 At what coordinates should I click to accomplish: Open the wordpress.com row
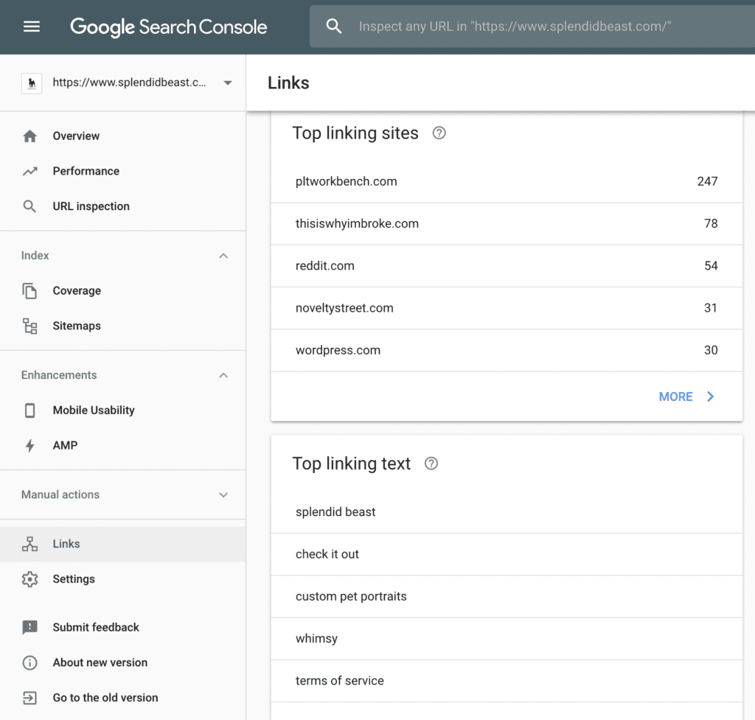point(507,350)
